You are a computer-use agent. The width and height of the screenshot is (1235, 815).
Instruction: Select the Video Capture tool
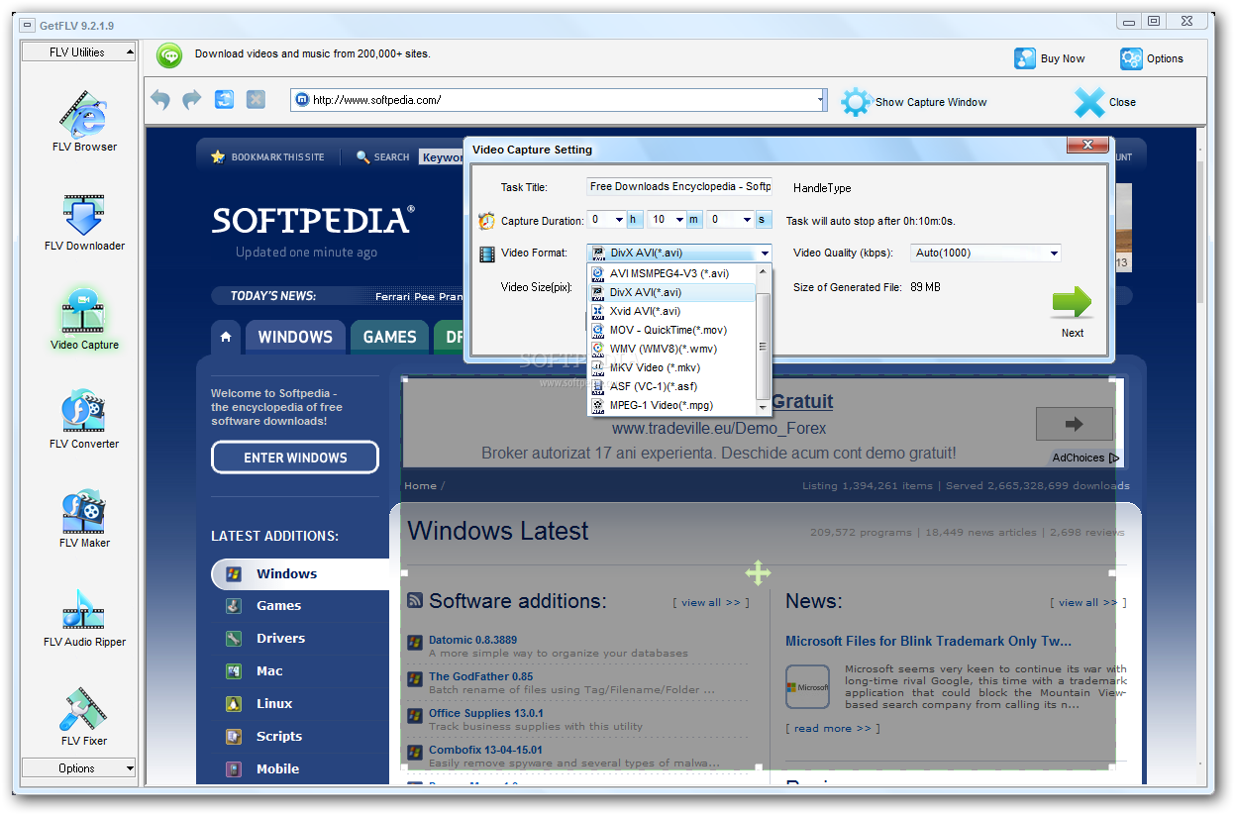pyautogui.click(x=84, y=319)
